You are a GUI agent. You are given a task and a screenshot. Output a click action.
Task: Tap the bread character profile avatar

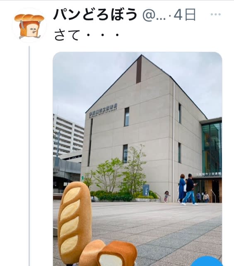pyautogui.click(x=29, y=26)
